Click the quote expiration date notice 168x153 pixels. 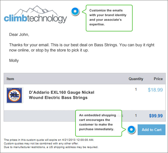tap(49, 140)
